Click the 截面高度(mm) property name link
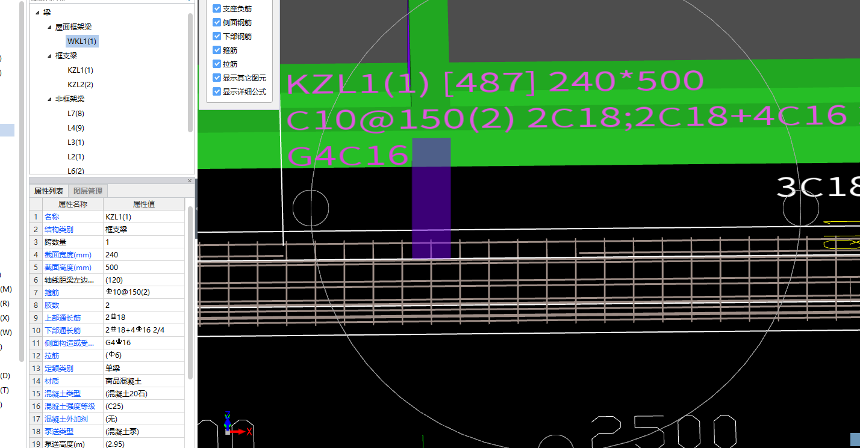This screenshot has height=448, width=860. [68, 268]
